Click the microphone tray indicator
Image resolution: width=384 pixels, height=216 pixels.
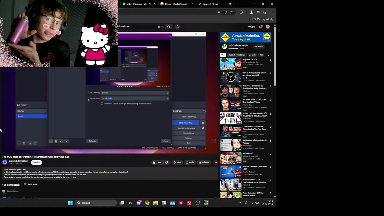[246, 203]
